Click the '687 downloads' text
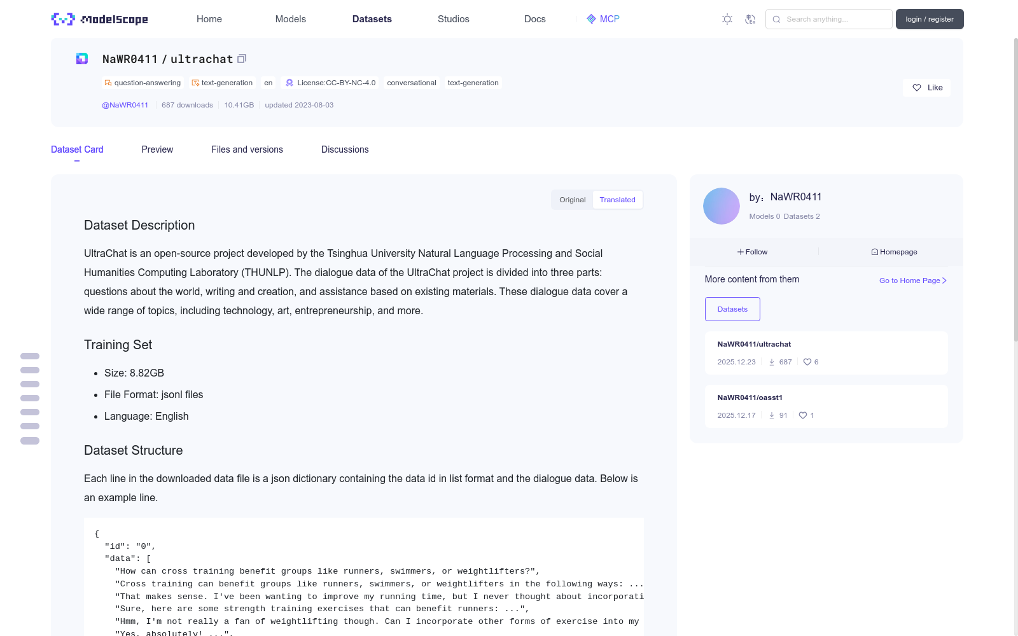This screenshot has height=636, width=1018. tap(187, 105)
